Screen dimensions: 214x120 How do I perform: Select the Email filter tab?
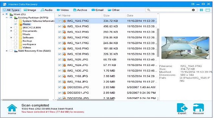[97, 10]
